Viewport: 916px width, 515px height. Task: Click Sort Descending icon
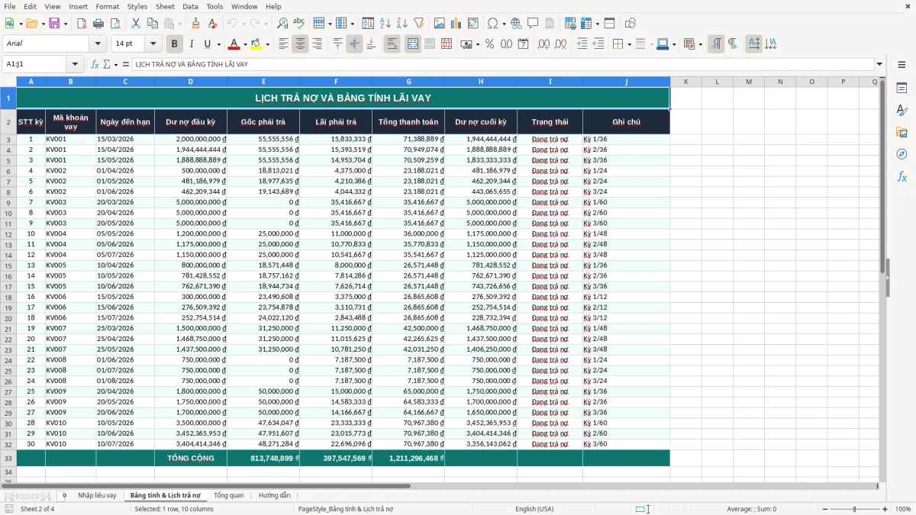(x=402, y=24)
